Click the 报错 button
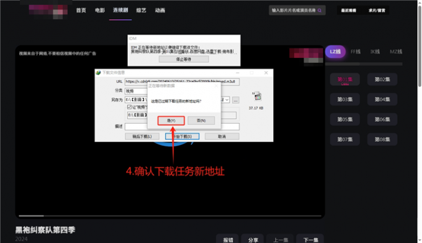Screen dimensions: 422x243 click(x=228, y=239)
